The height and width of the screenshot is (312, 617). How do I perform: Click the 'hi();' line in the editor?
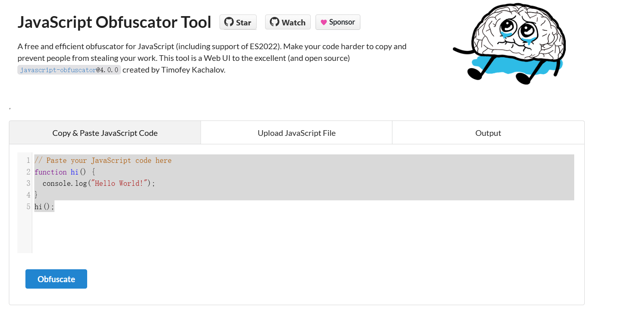[44, 207]
